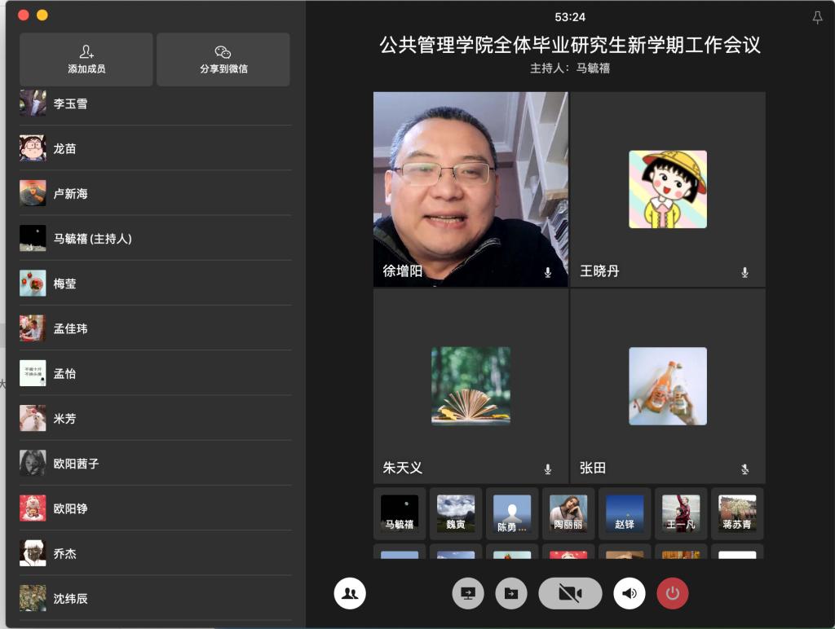835x629 pixels.
Task: Click the 添加成员 button
Action: click(x=86, y=59)
